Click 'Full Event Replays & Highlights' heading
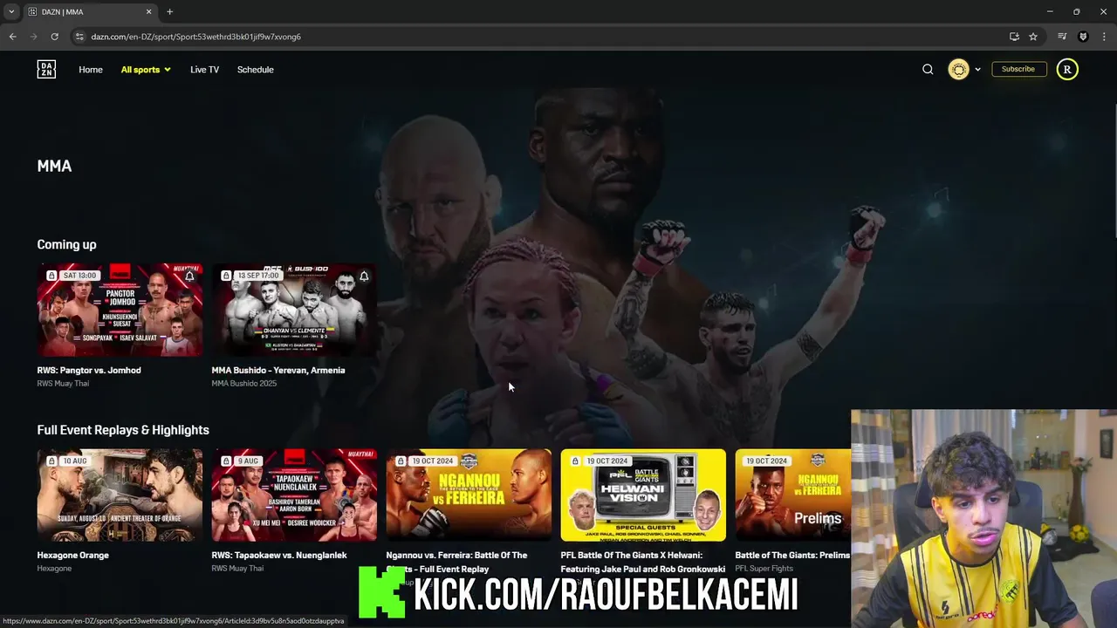The height and width of the screenshot is (628, 1117). (x=123, y=430)
